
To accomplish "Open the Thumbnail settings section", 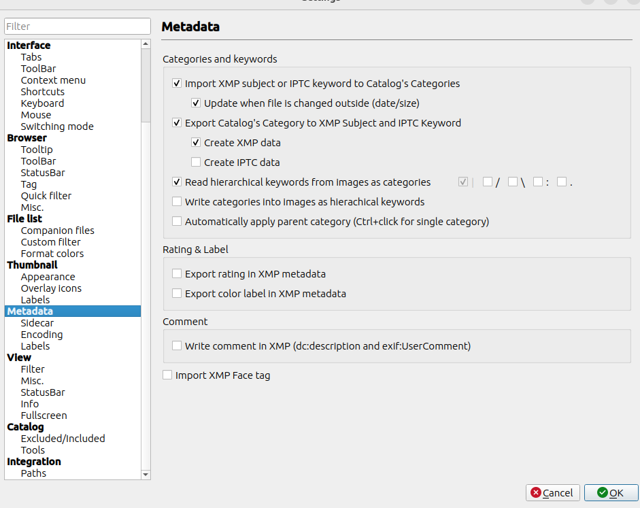I will coord(32,265).
